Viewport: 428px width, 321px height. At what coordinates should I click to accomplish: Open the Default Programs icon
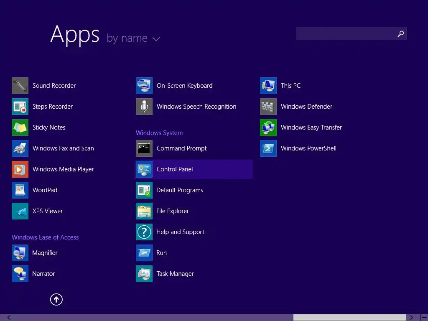pos(144,190)
